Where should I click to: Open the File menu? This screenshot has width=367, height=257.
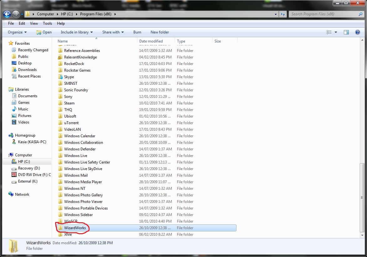(11, 23)
